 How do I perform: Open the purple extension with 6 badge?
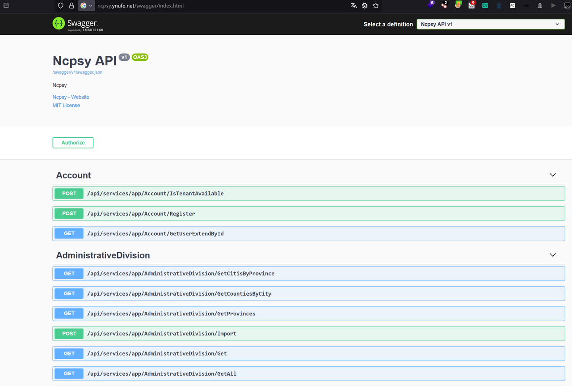(430, 5)
